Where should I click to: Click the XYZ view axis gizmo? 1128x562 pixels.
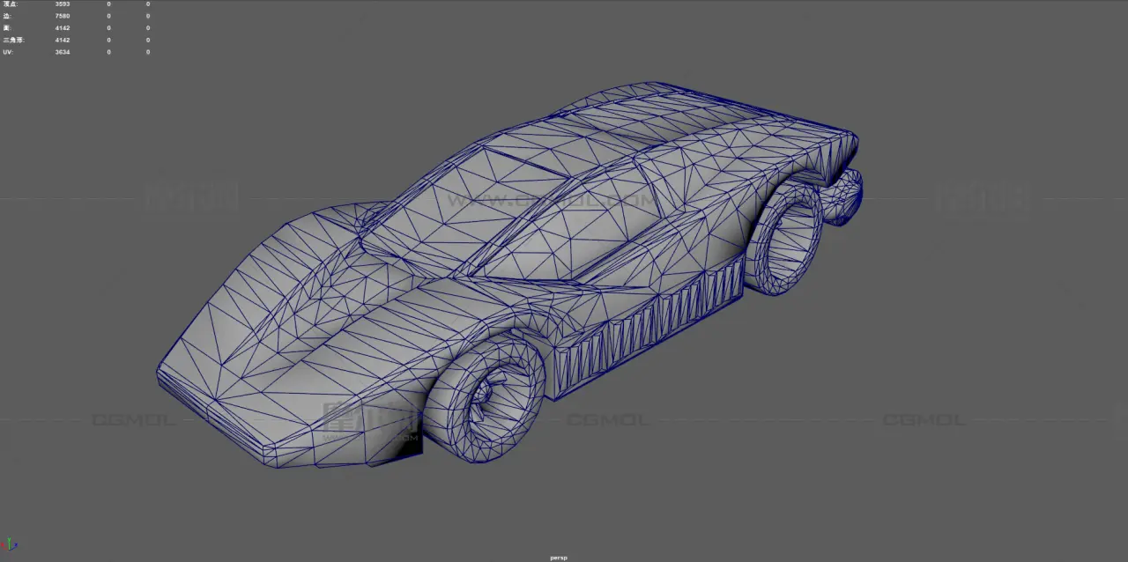pyautogui.click(x=11, y=545)
